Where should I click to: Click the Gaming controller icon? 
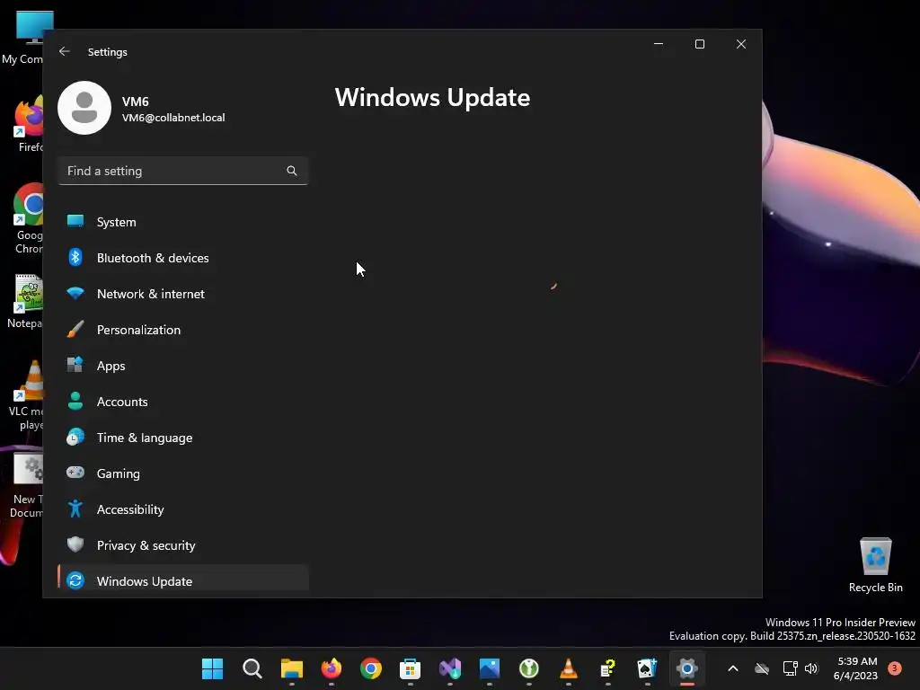point(75,473)
